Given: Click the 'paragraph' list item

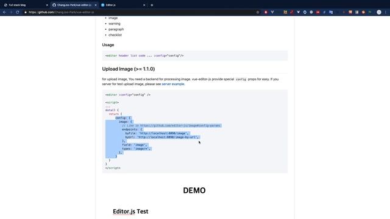Looking at the screenshot, I should 116,29.
